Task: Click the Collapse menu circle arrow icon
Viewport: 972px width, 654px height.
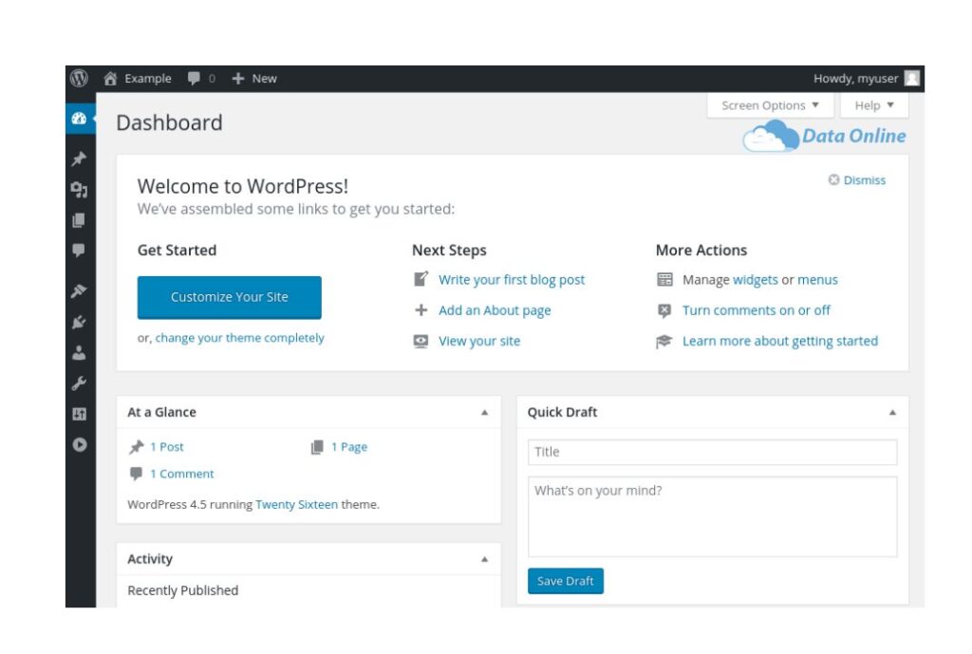Action: [80, 444]
